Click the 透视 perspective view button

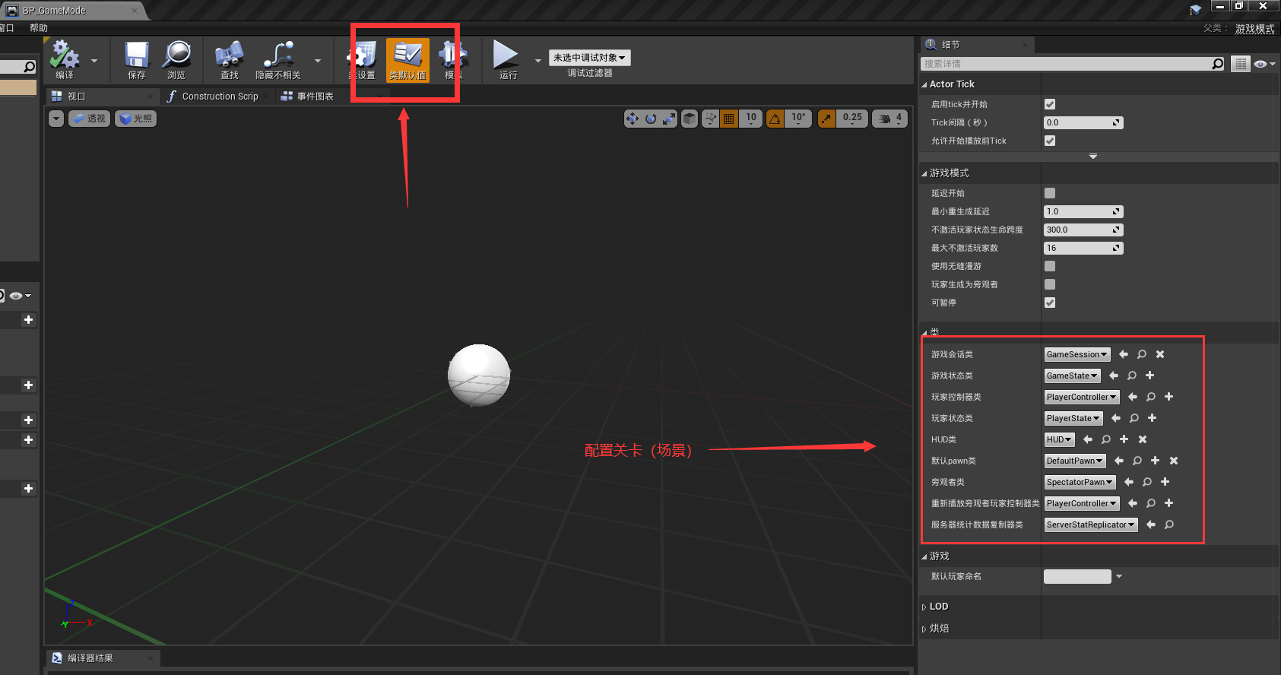90,119
